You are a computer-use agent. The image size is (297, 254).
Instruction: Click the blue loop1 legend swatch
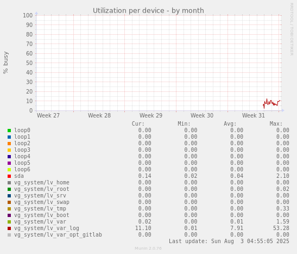point(9,137)
